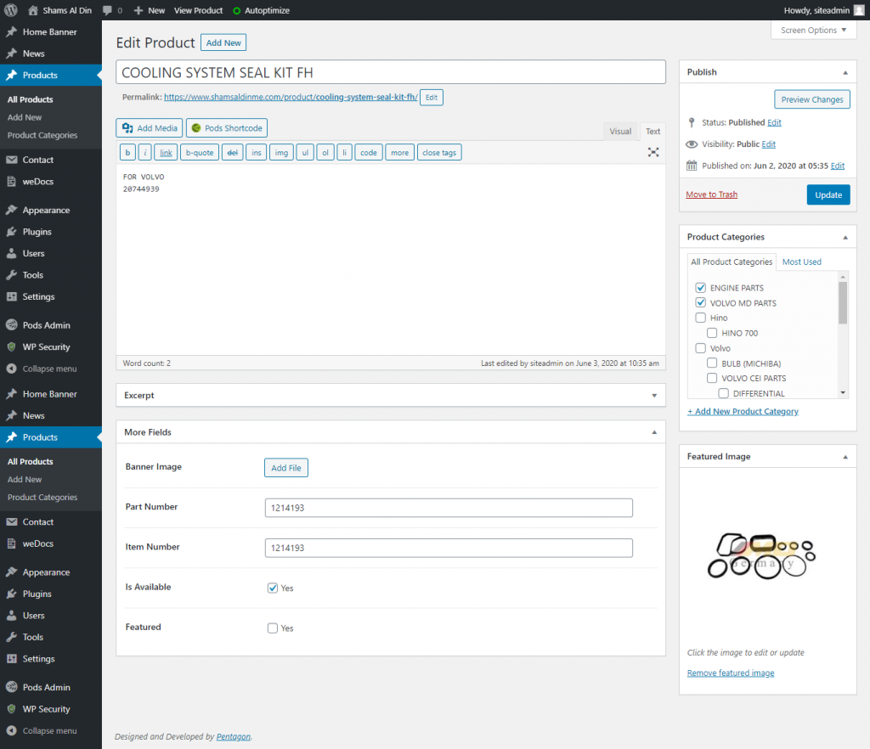
Task: Switch to the Most Used categories tab
Action: pos(801,262)
